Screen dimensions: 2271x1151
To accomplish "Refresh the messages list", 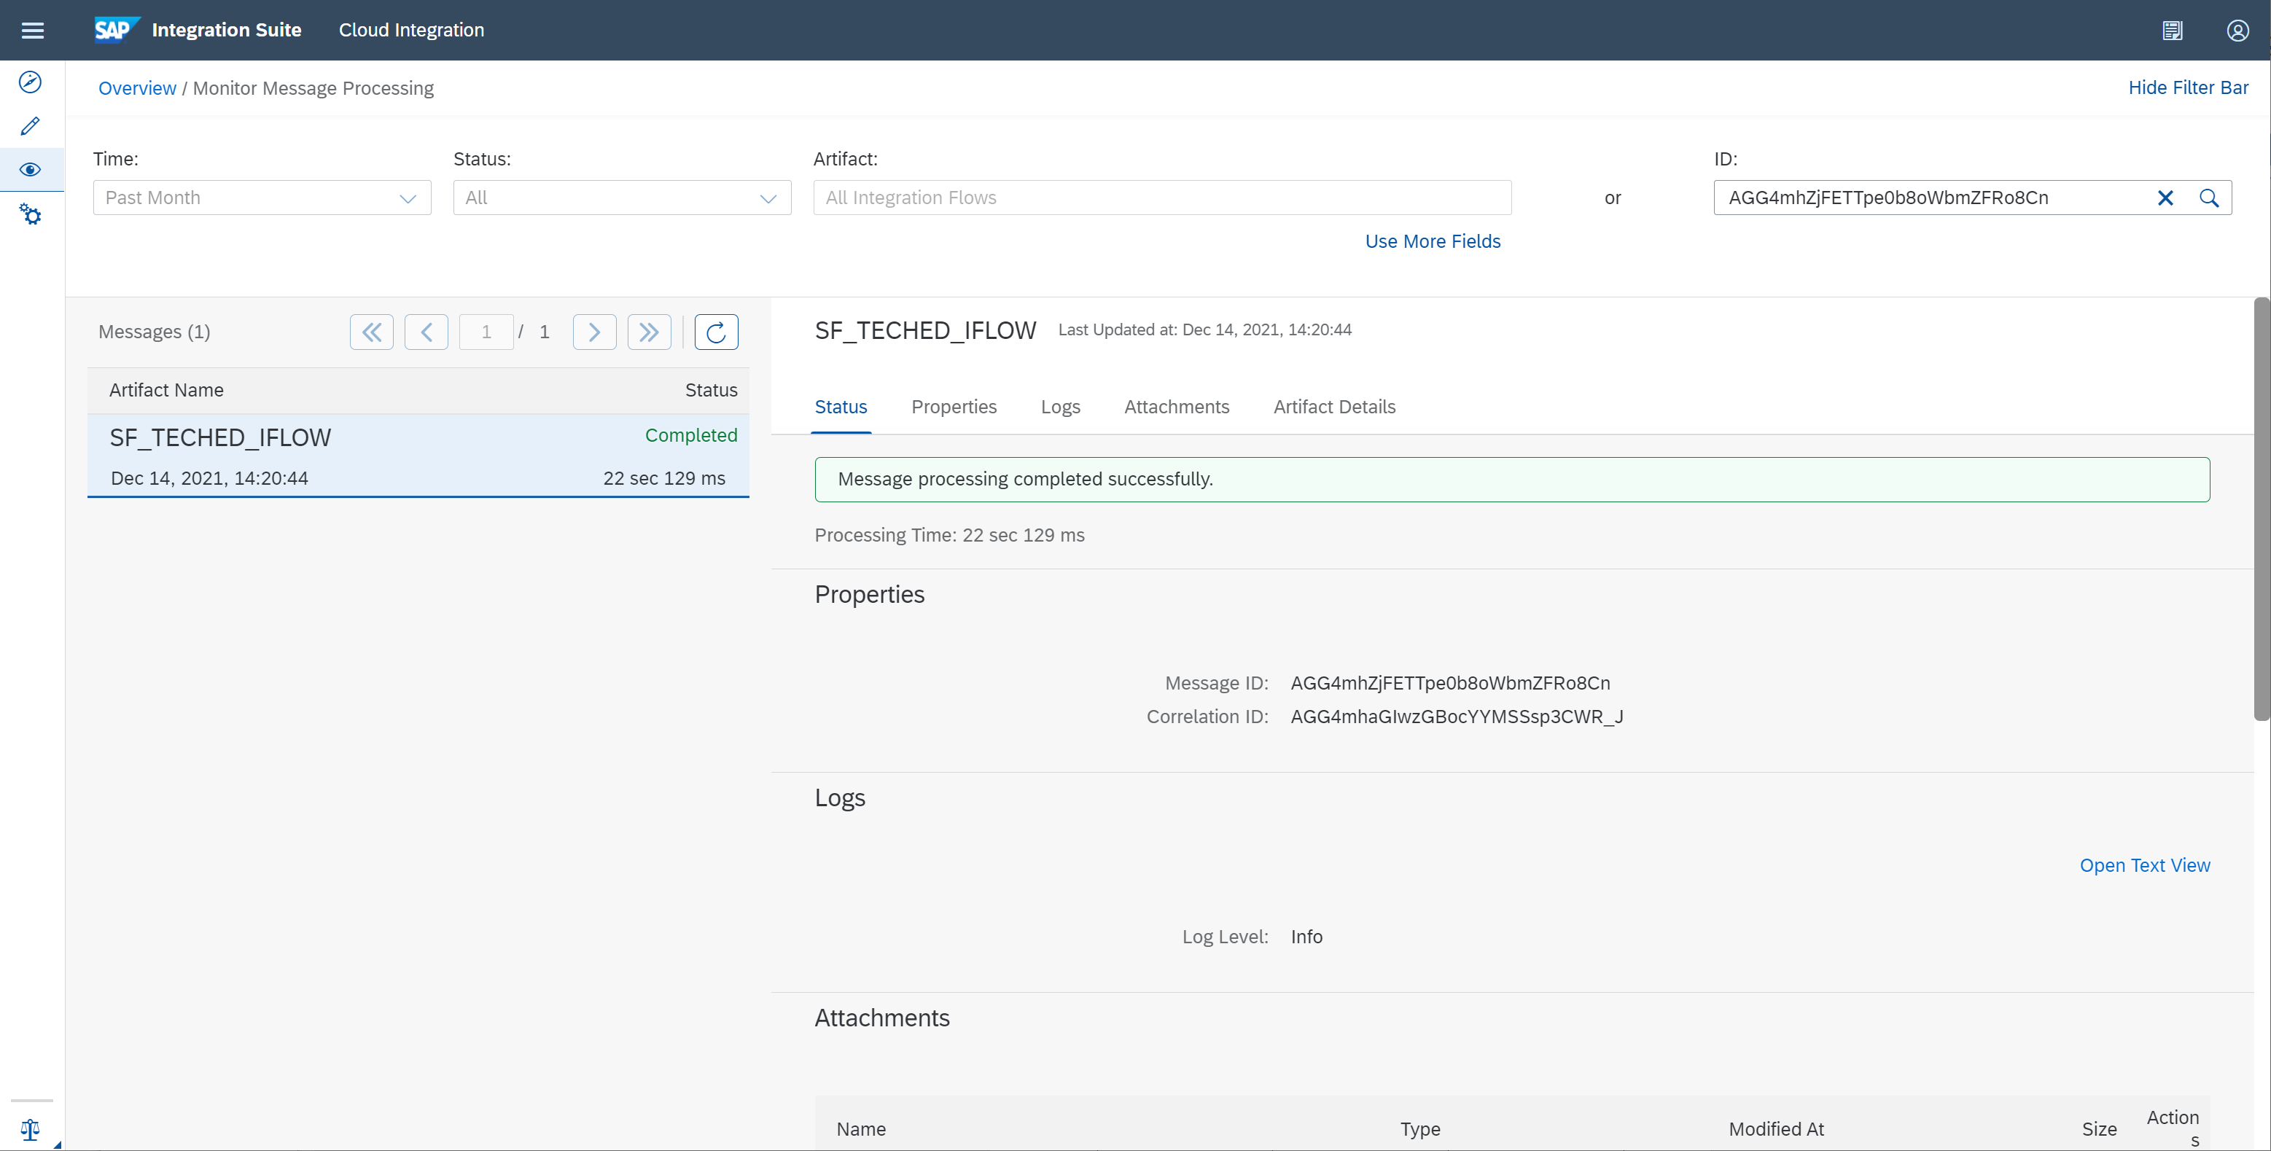I will [x=716, y=332].
